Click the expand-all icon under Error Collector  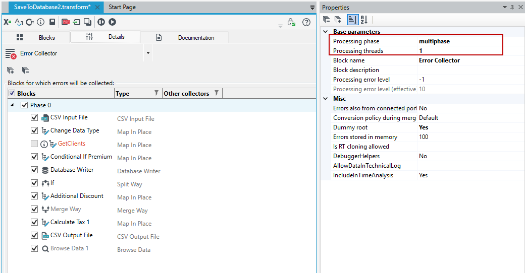coord(11,70)
